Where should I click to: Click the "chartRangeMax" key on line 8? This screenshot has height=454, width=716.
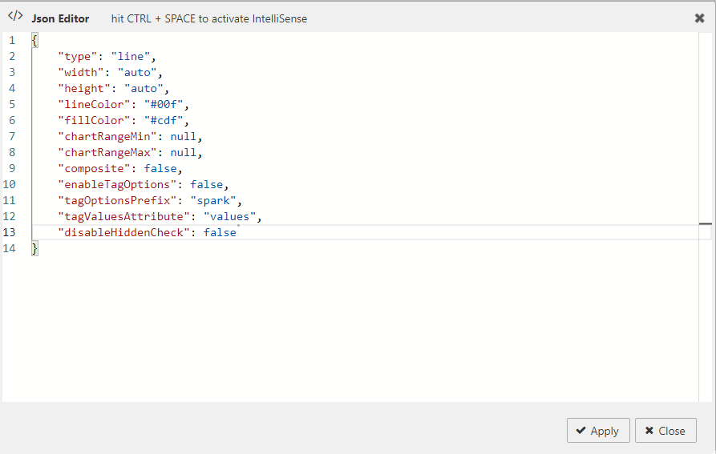[x=111, y=152]
